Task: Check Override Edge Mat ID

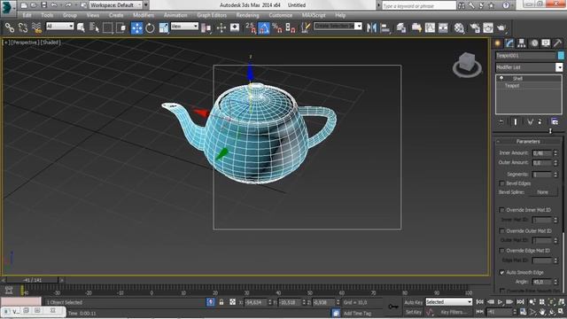Action: [x=501, y=250]
